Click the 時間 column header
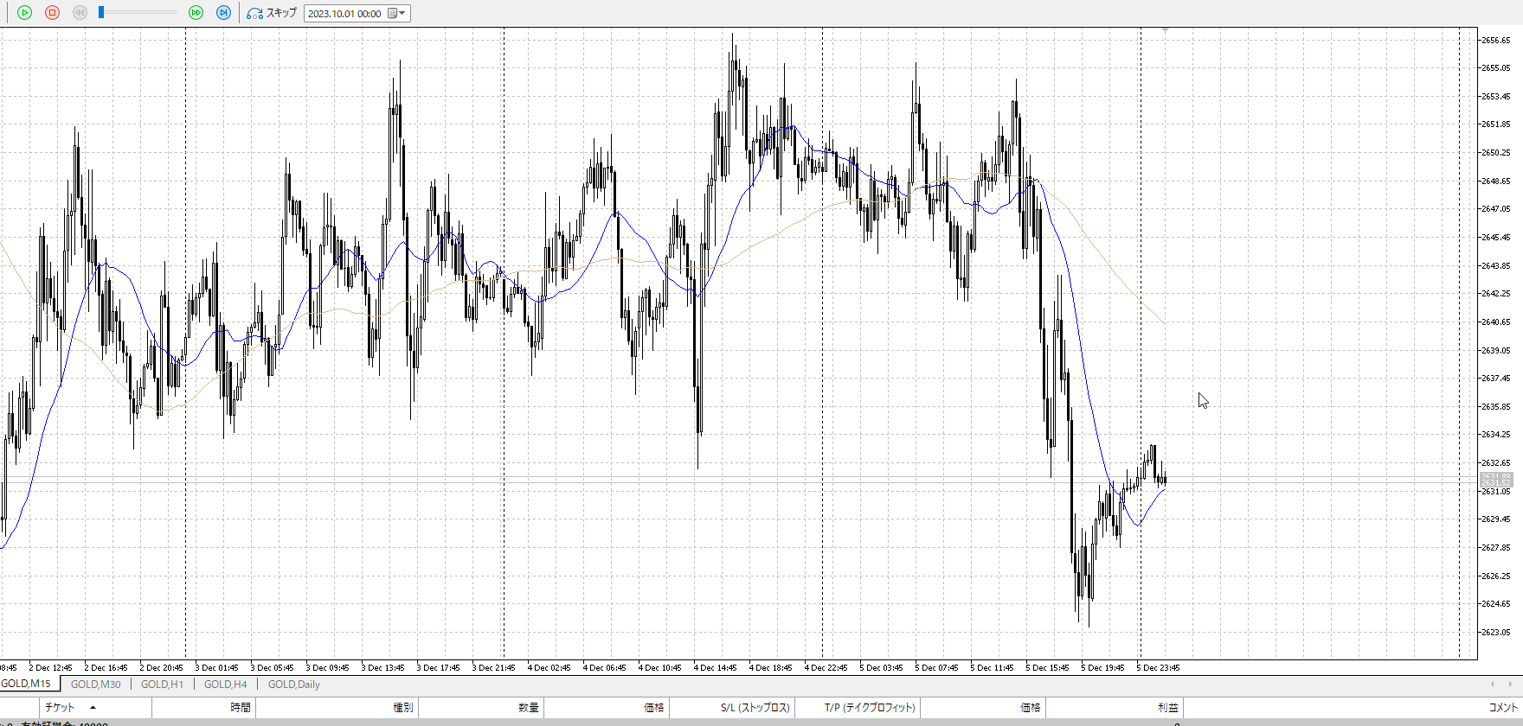Image resolution: width=1523 pixels, height=726 pixels. coord(240,708)
